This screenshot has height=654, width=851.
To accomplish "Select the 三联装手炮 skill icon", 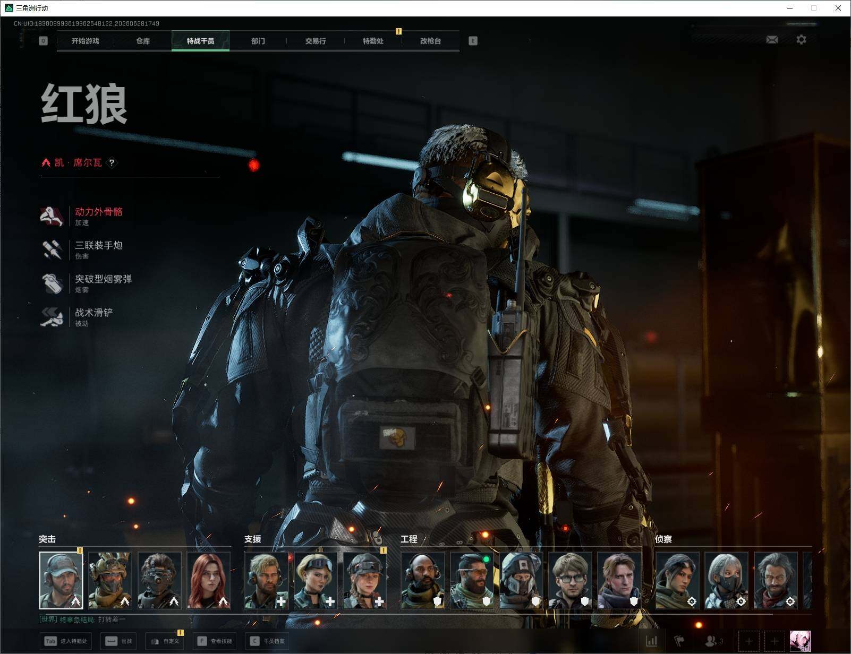I will (52, 249).
